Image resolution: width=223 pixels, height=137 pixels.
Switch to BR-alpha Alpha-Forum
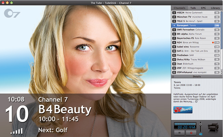(x=196, y=34)
